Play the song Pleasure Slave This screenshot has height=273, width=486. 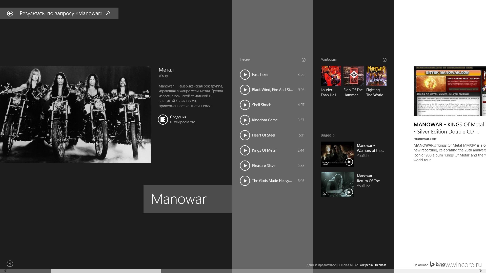tap(245, 166)
